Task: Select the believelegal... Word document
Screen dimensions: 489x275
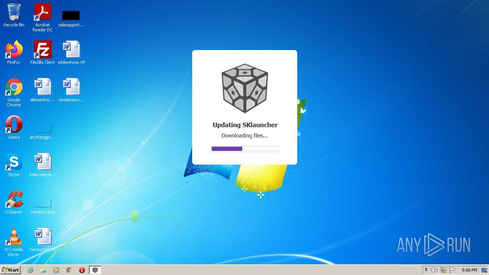Action: (42, 165)
